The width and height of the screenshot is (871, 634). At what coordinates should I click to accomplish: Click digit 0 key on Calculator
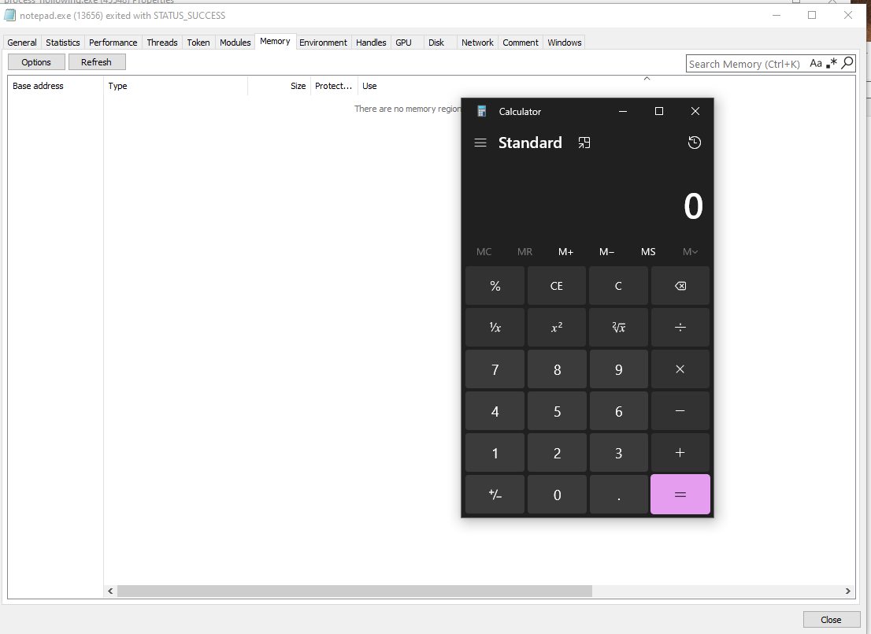pyautogui.click(x=557, y=494)
